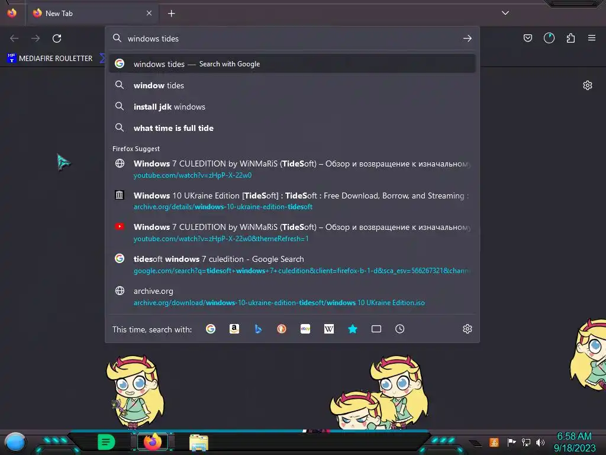
Task: Click the volume speaker tray icon
Action: tap(540, 442)
